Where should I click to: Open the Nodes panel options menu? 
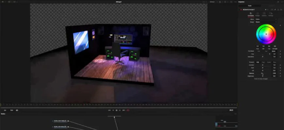[235, 114]
